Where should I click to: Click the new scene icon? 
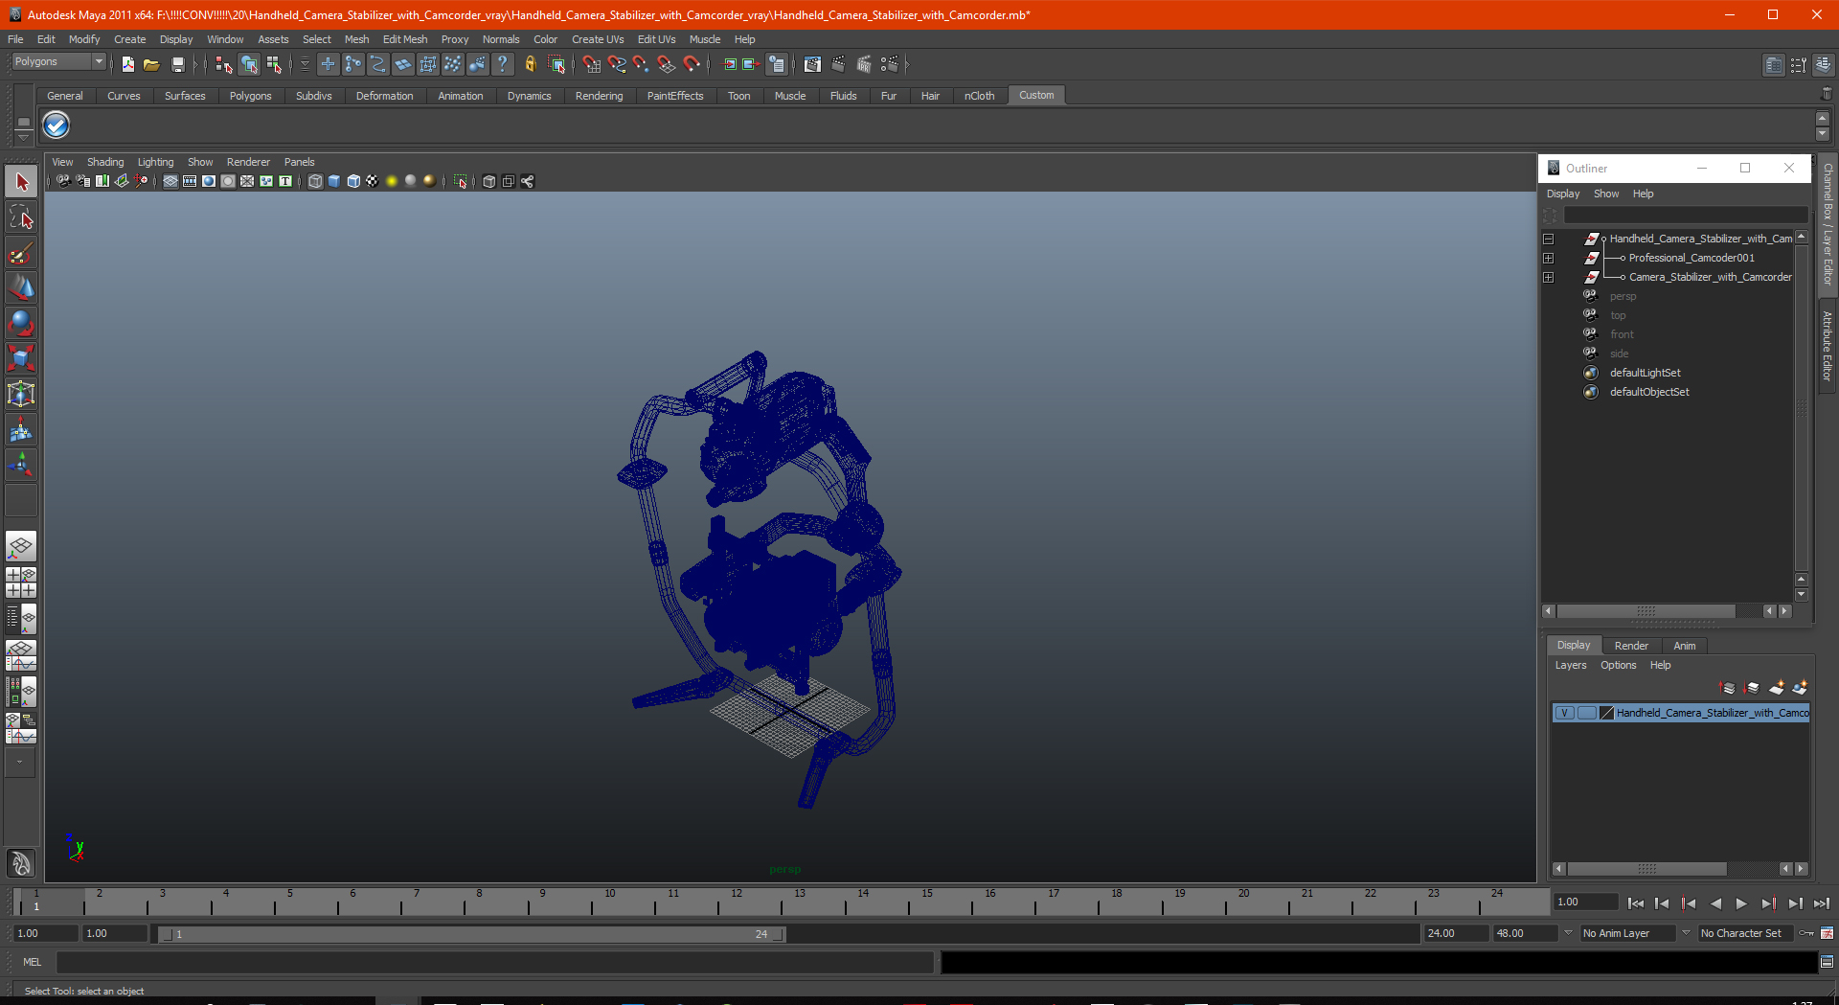(127, 64)
